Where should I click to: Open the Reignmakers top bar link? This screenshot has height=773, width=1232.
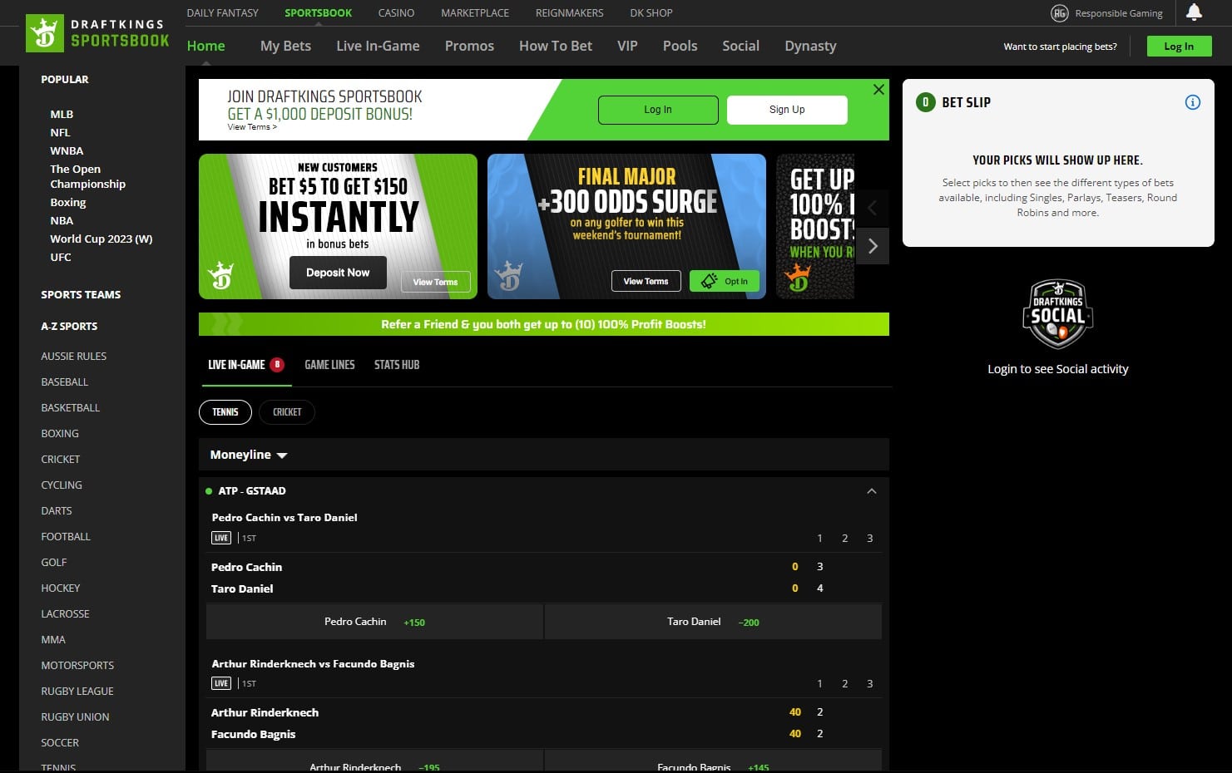click(x=570, y=13)
